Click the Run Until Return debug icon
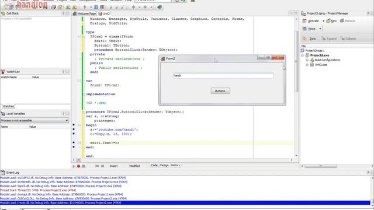The width and height of the screenshot is (374, 210). pos(123,7)
